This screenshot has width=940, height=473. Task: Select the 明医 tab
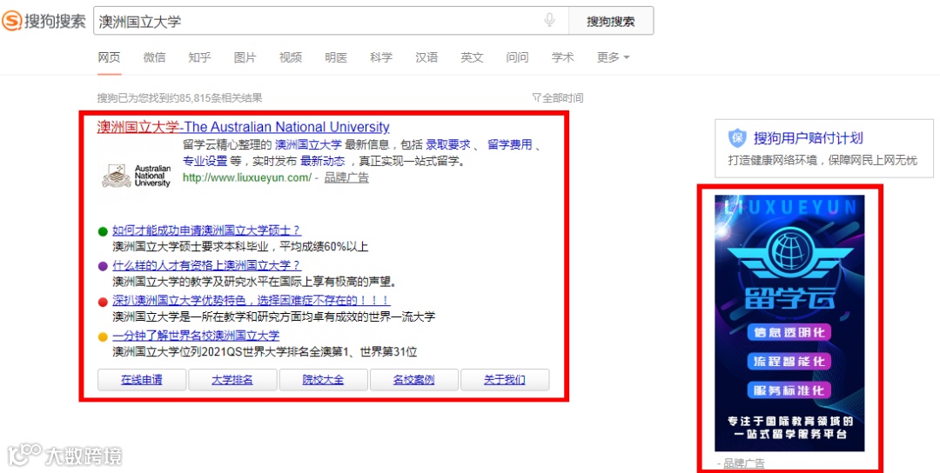coord(336,57)
